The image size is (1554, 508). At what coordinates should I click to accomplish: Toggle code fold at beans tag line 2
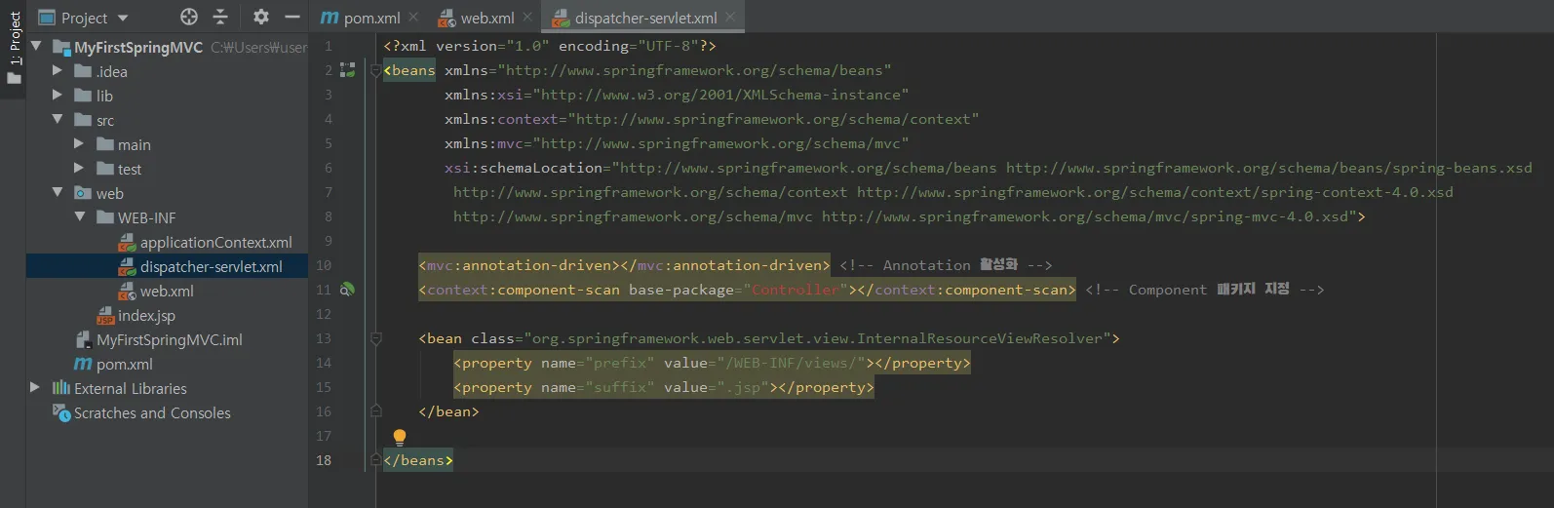376,70
